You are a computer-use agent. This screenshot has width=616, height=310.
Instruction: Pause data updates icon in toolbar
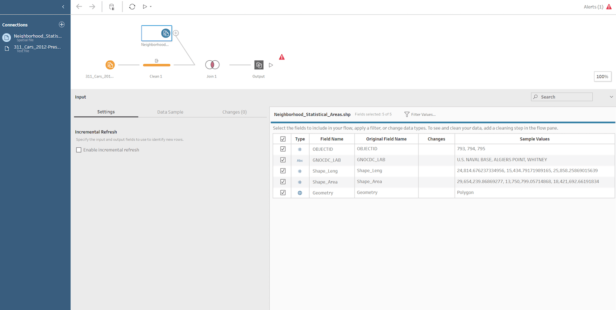click(112, 7)
